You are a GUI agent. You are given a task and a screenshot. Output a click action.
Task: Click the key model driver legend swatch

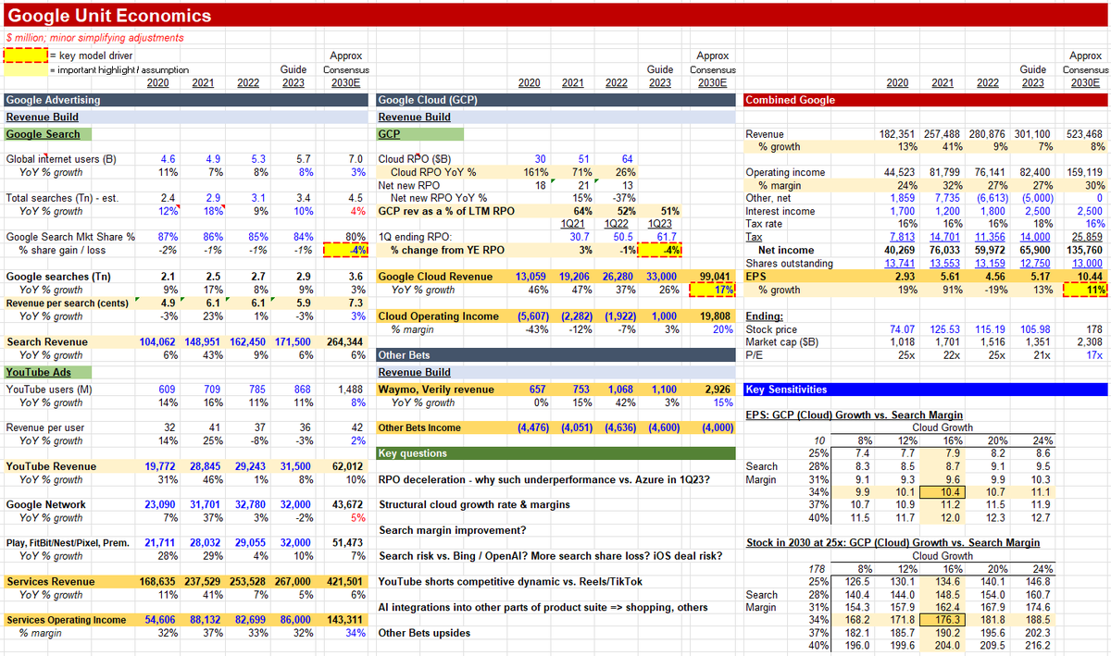(26, 56)
